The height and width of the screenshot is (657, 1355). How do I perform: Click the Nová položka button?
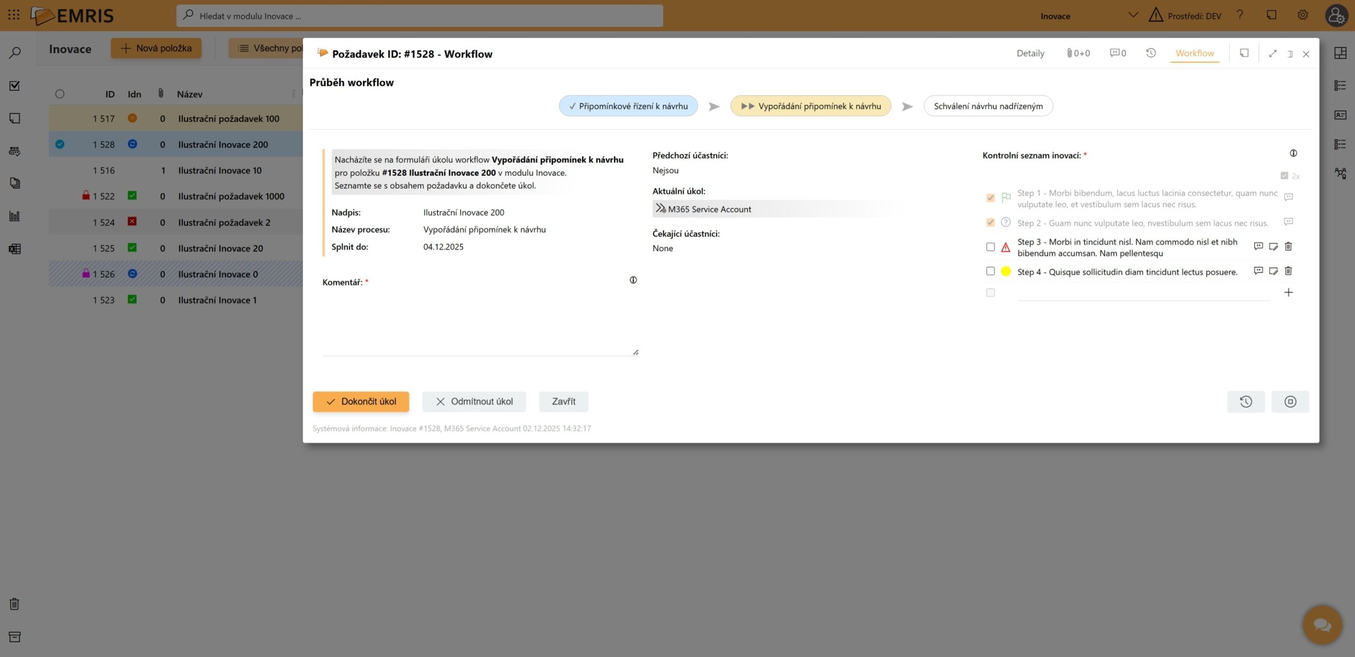pos(156,48)
